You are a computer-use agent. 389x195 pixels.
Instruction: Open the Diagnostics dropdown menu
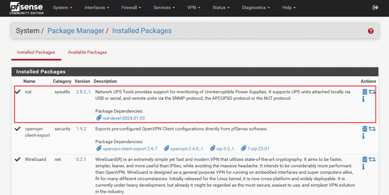[256, 8]
